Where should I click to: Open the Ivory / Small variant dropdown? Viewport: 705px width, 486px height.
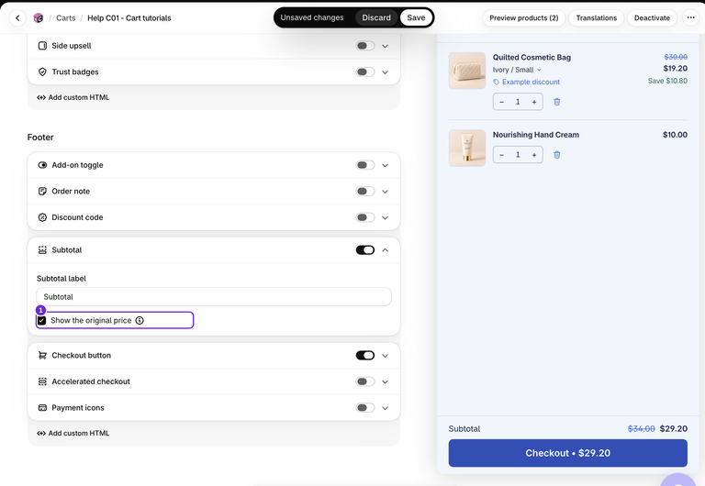517,70
